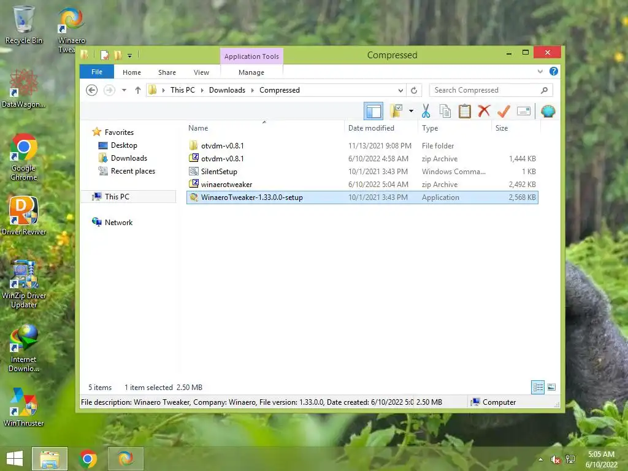The width and height of the screenshot is (628, 471).
Task: Click the Cut scissors icon in toolbar
Action: [426, 111]
